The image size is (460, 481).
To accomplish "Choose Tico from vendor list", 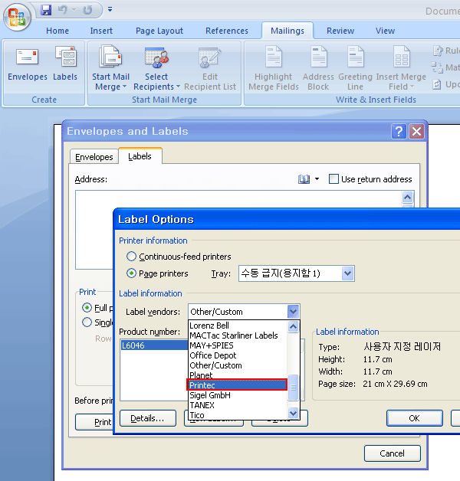I will coord(238,415).
